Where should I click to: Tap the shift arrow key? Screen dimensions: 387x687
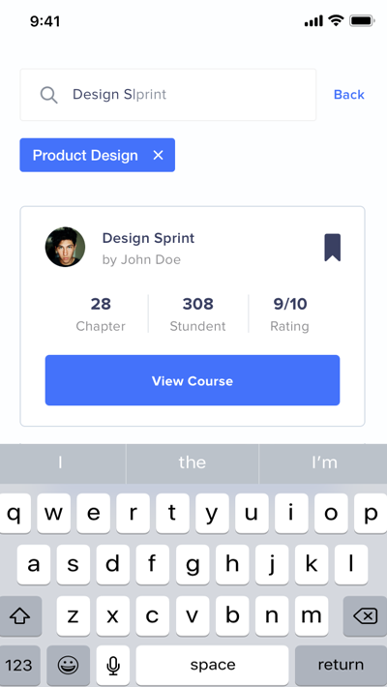(20, 616)
